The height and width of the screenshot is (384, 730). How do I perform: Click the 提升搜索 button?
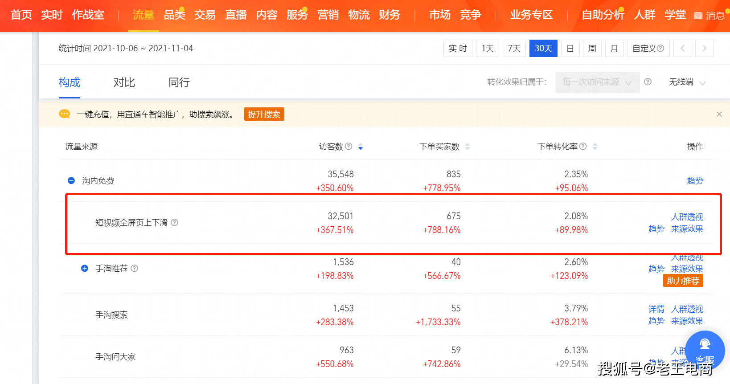(x=264, y=114)
